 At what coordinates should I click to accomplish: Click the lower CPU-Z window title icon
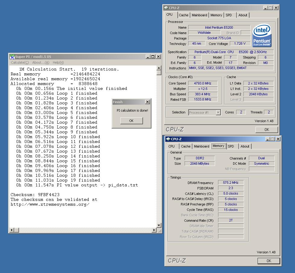168,139
